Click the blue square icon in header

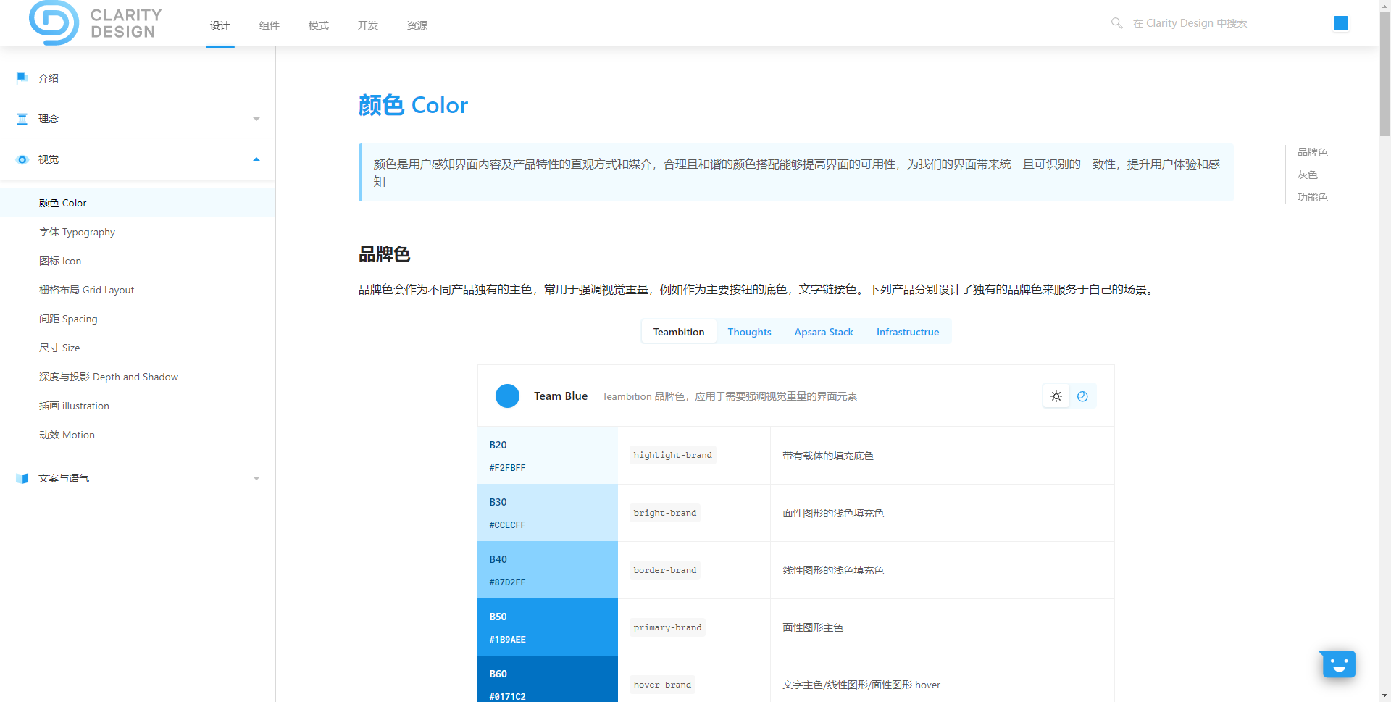[x=1340, y=23]
